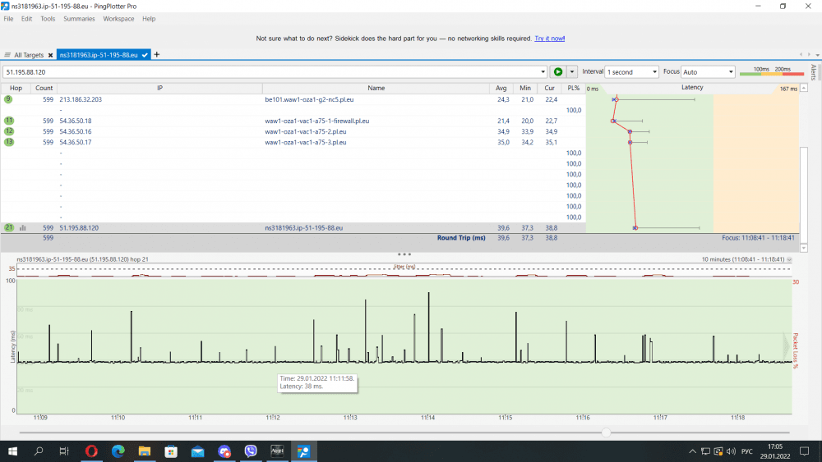Open the Summaries menu
Viewport: 822px width, 462px height.
click(x=79, y=18)
